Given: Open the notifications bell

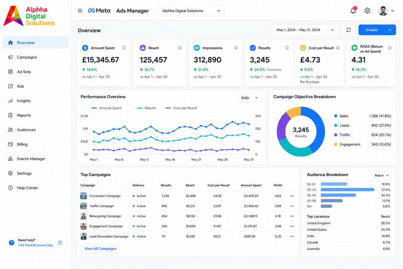Looking at the screenshot, I should (x=353, y=11).
